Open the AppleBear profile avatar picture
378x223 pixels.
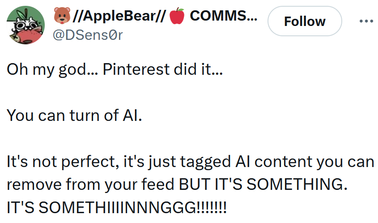coord(25,25)
